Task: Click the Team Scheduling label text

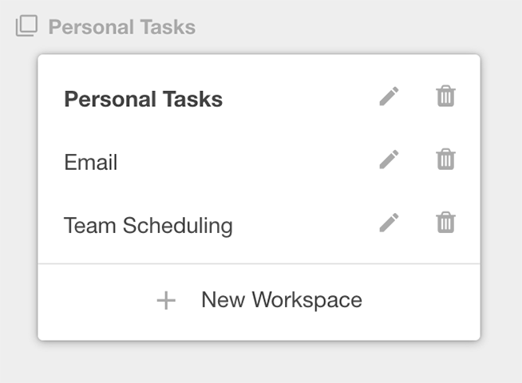Action: [x=148, y=226]
